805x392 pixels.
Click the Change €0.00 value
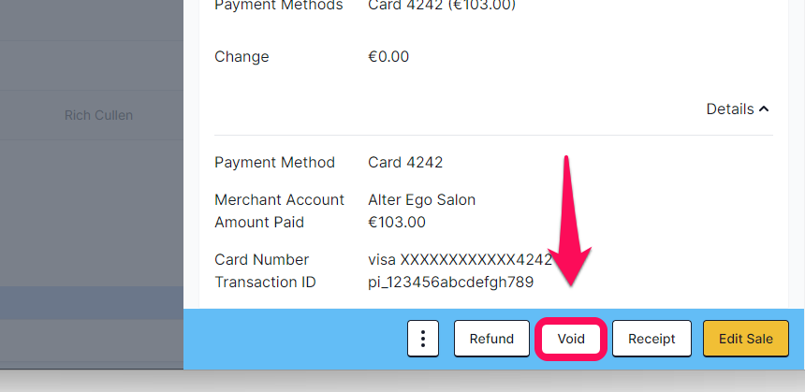point(388,56)
